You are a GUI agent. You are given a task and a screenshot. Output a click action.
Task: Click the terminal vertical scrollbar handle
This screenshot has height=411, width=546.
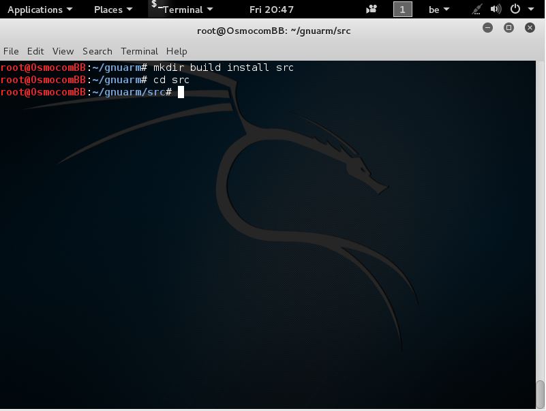540,393
